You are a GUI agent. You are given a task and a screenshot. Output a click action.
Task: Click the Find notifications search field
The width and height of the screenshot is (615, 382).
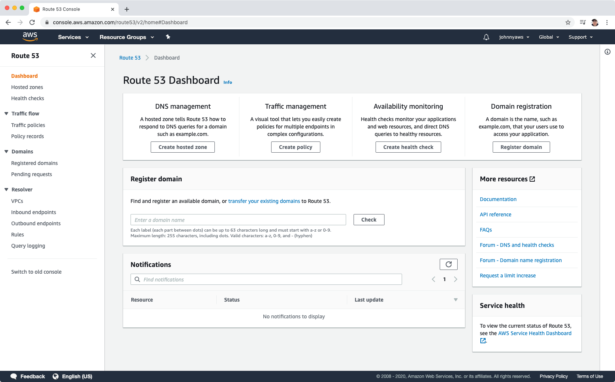click(x=266, y=279)
